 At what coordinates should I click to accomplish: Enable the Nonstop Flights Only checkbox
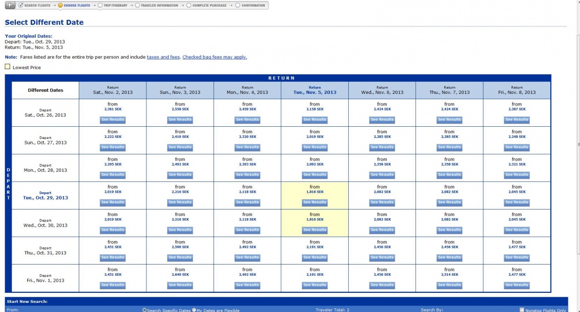[522, 310]
